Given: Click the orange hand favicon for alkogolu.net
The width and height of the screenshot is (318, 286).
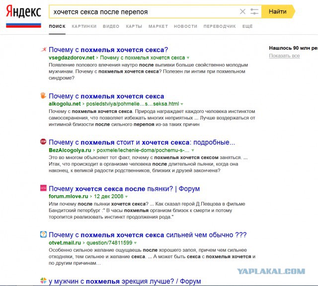Looking at the screenshot, I should pyautogui.click(x=43, y=96).
